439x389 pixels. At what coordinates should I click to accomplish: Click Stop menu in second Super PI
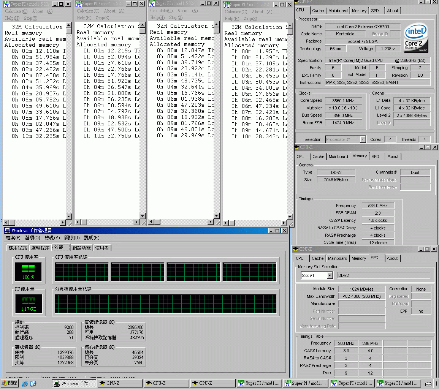103,18
